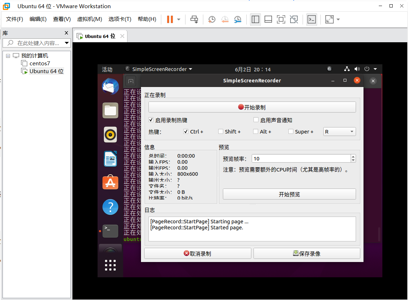This screenshot has height=300, width=408.
Task: Pause the virtual machine
Action: pyautogui.click(x=170, y=19)
